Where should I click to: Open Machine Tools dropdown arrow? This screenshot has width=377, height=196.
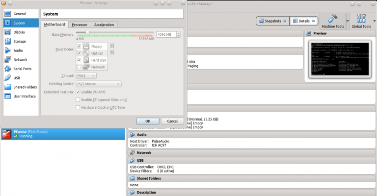[x=348, y=21]
